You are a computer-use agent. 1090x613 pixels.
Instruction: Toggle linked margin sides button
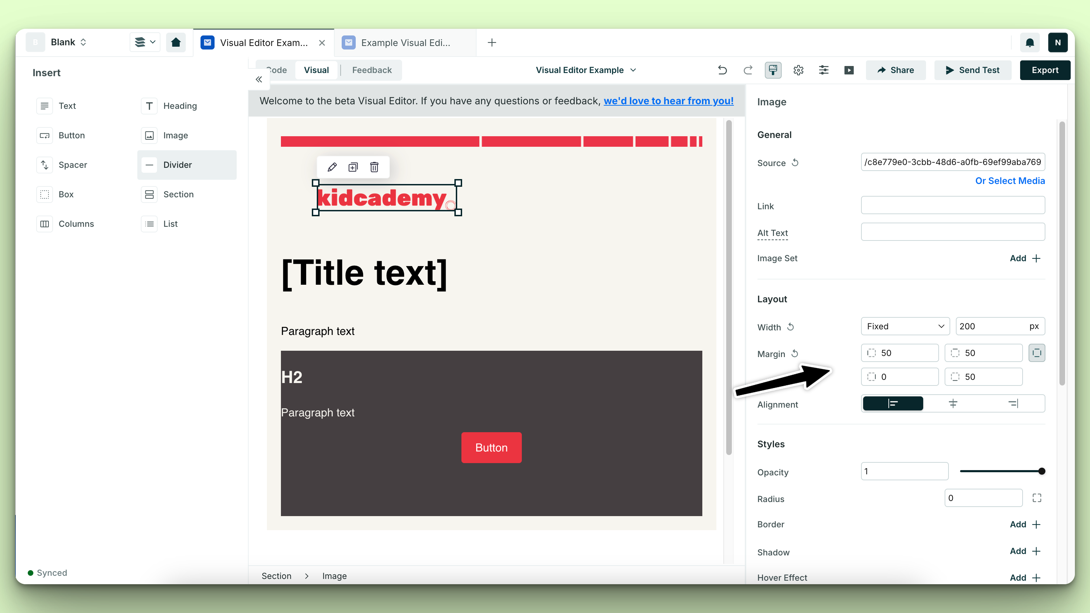(1037, 353)
